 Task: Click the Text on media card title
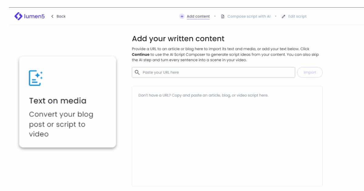tap(58, 101)
